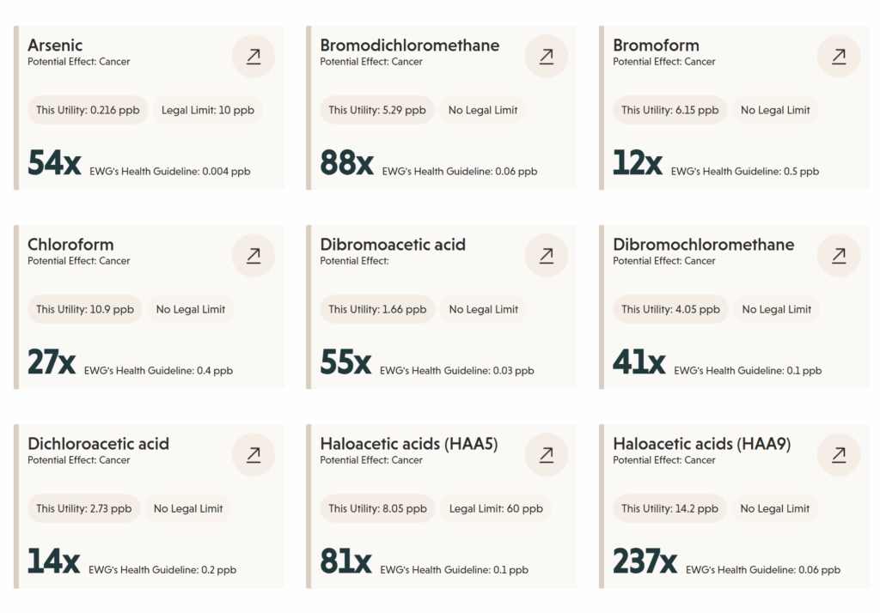Open Dibromochloromethane arrow icon
Screen dimensions: 880x613
tap(839, 255)
